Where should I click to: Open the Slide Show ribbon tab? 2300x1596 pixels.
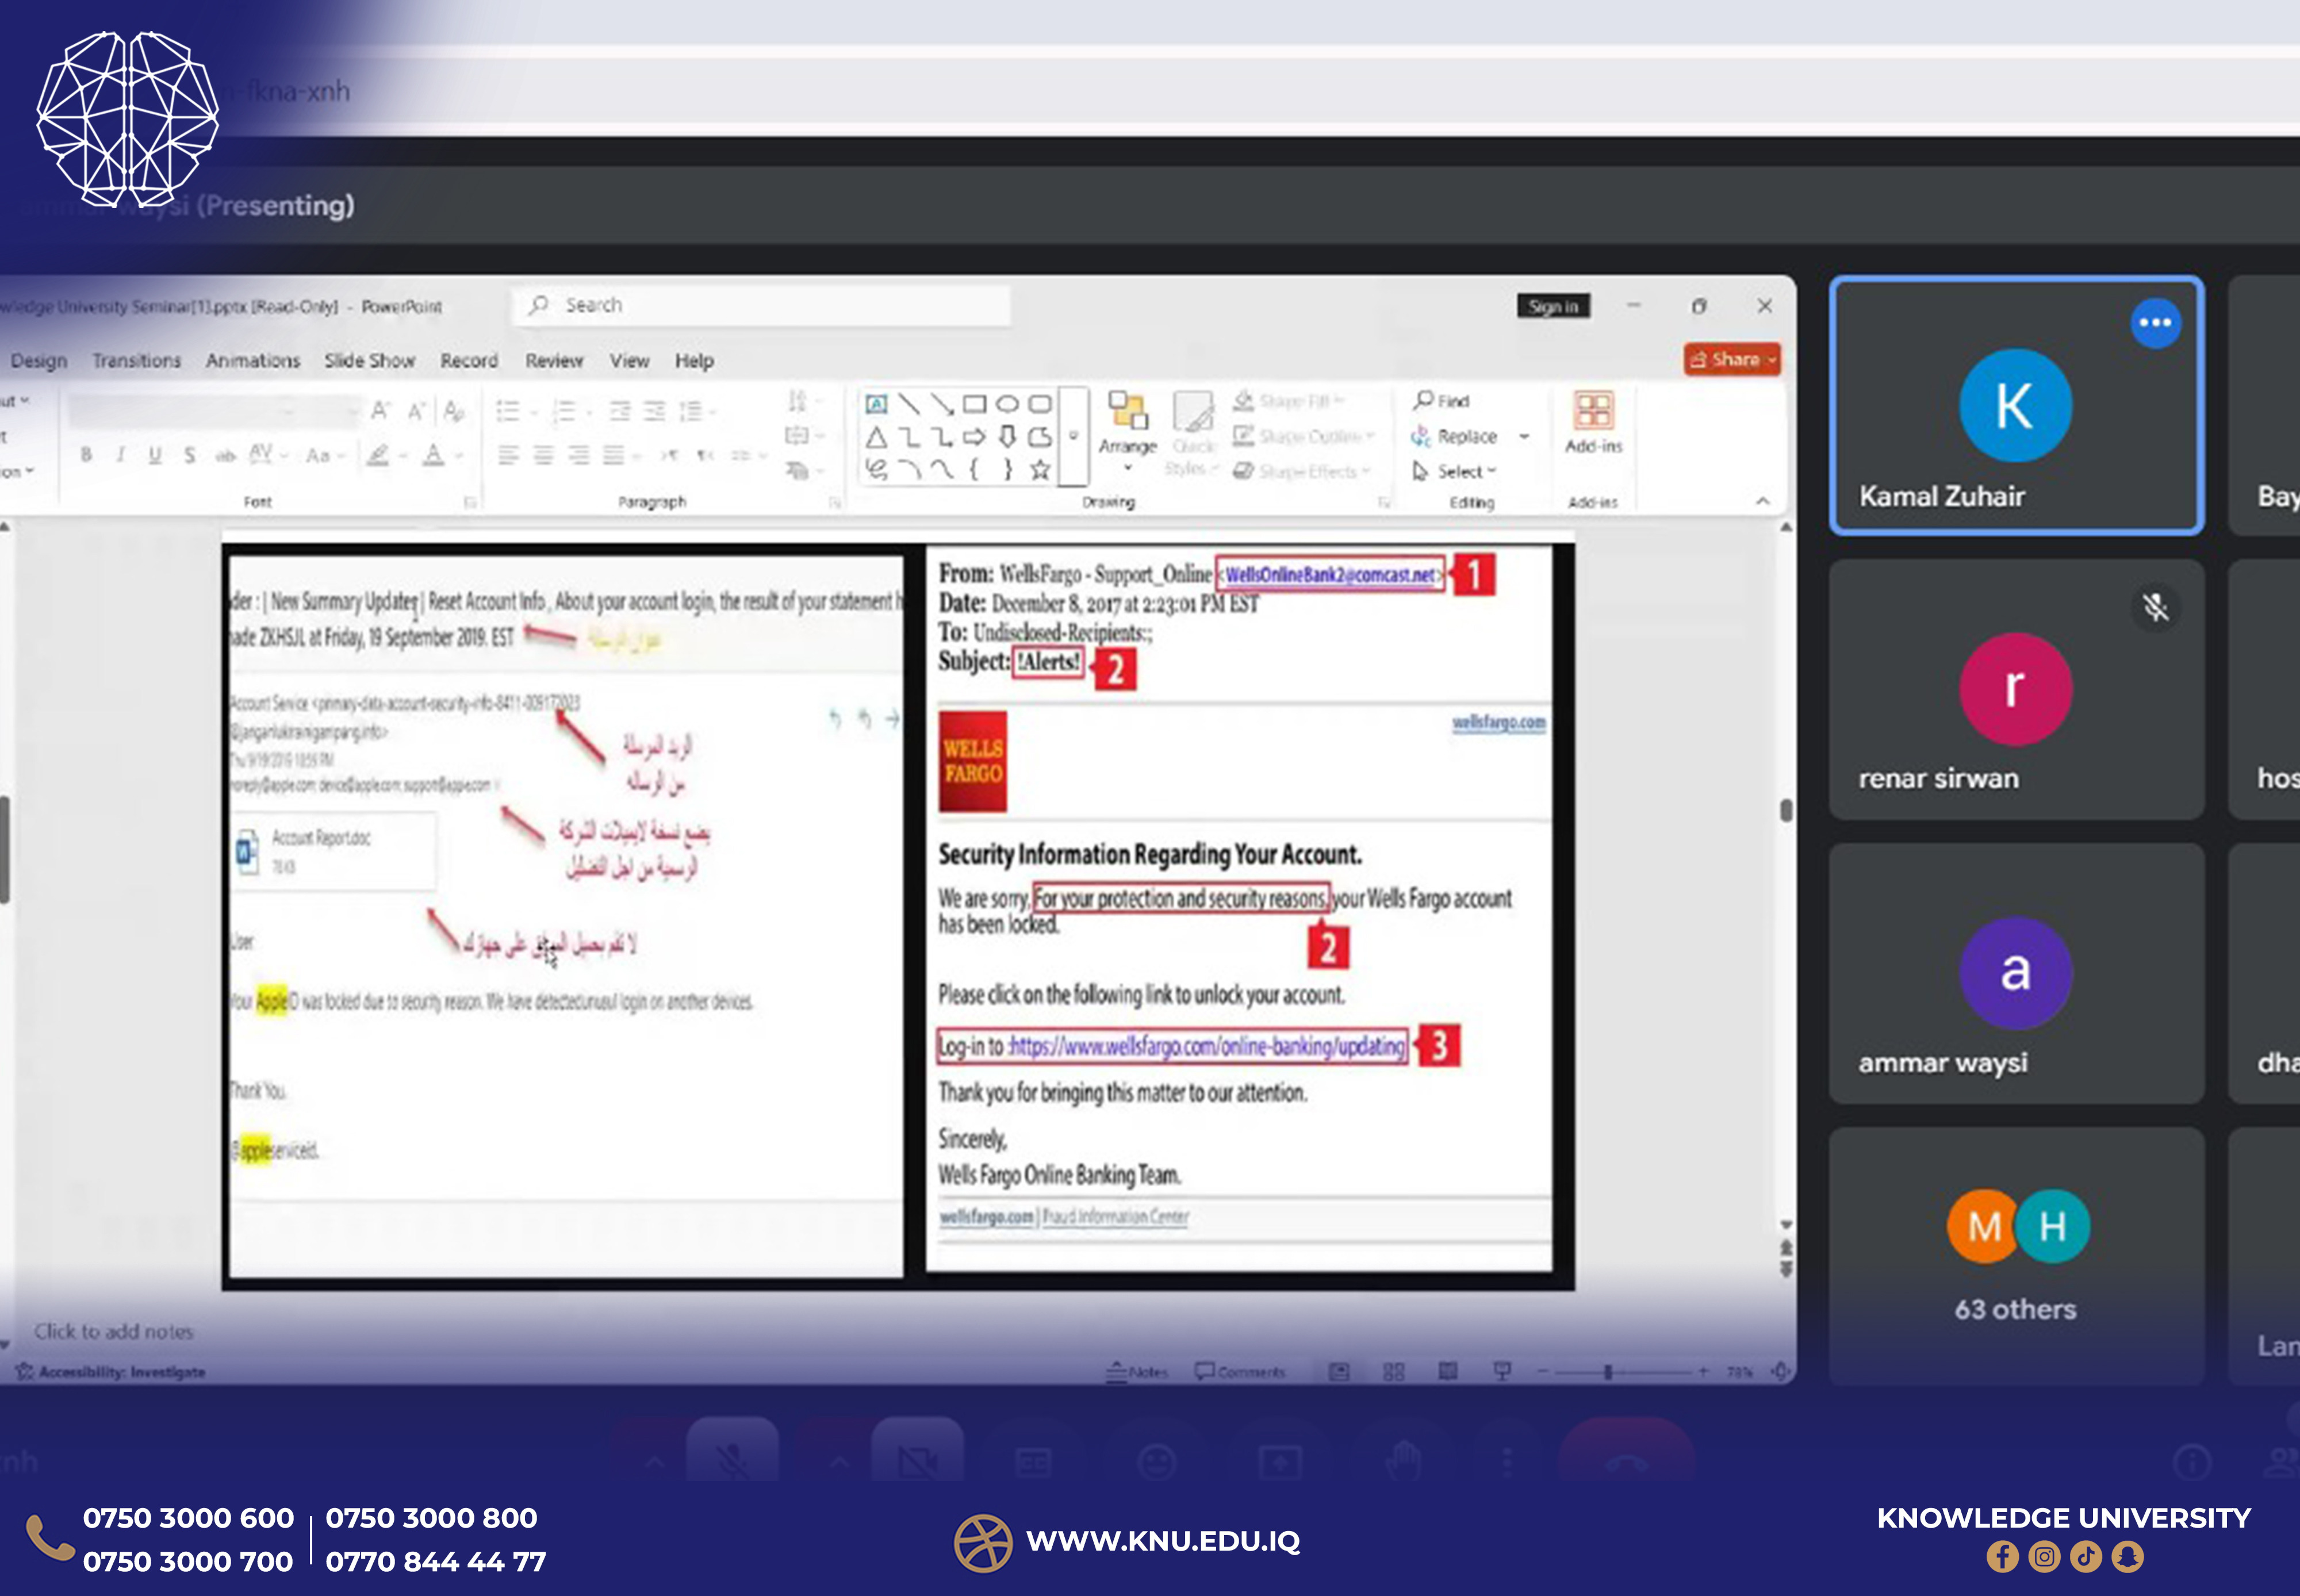pyautogui.click(x=369, y=360)
